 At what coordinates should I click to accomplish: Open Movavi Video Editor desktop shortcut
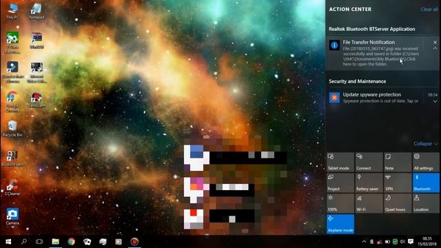coord(37,72)
